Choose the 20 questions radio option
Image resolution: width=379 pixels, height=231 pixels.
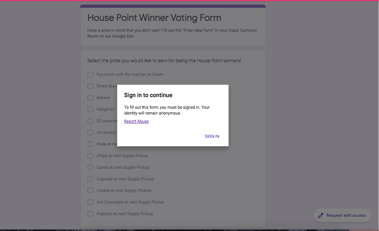(x=90, y=121)
